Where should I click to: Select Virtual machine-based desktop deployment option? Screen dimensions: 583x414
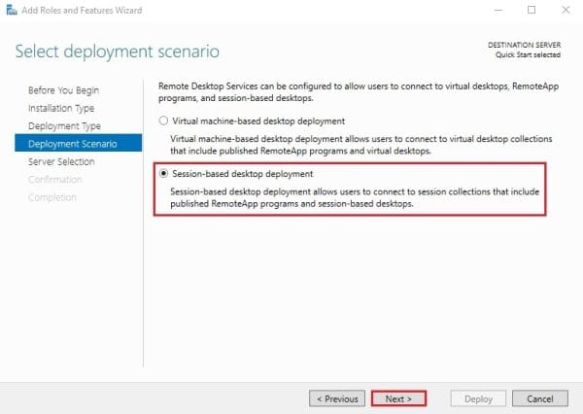[163, 121]
